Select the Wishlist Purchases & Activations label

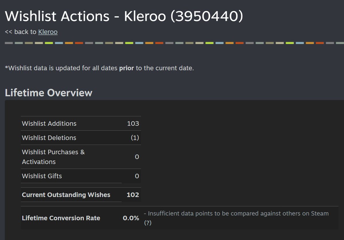tap(53, 157)
